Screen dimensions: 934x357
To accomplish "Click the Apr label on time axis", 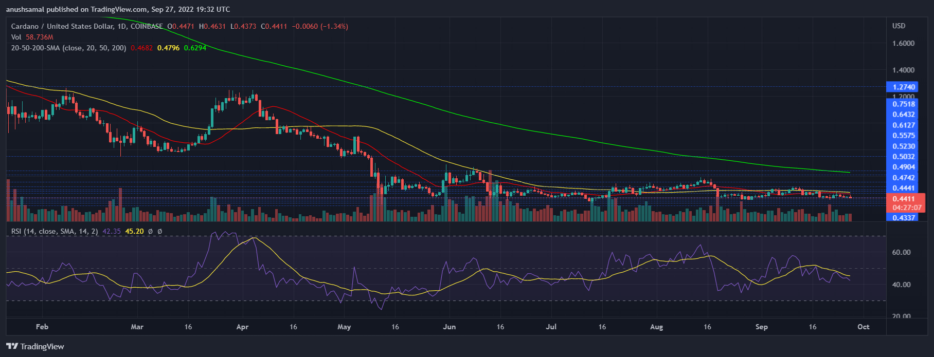I will tap(242, 327).
